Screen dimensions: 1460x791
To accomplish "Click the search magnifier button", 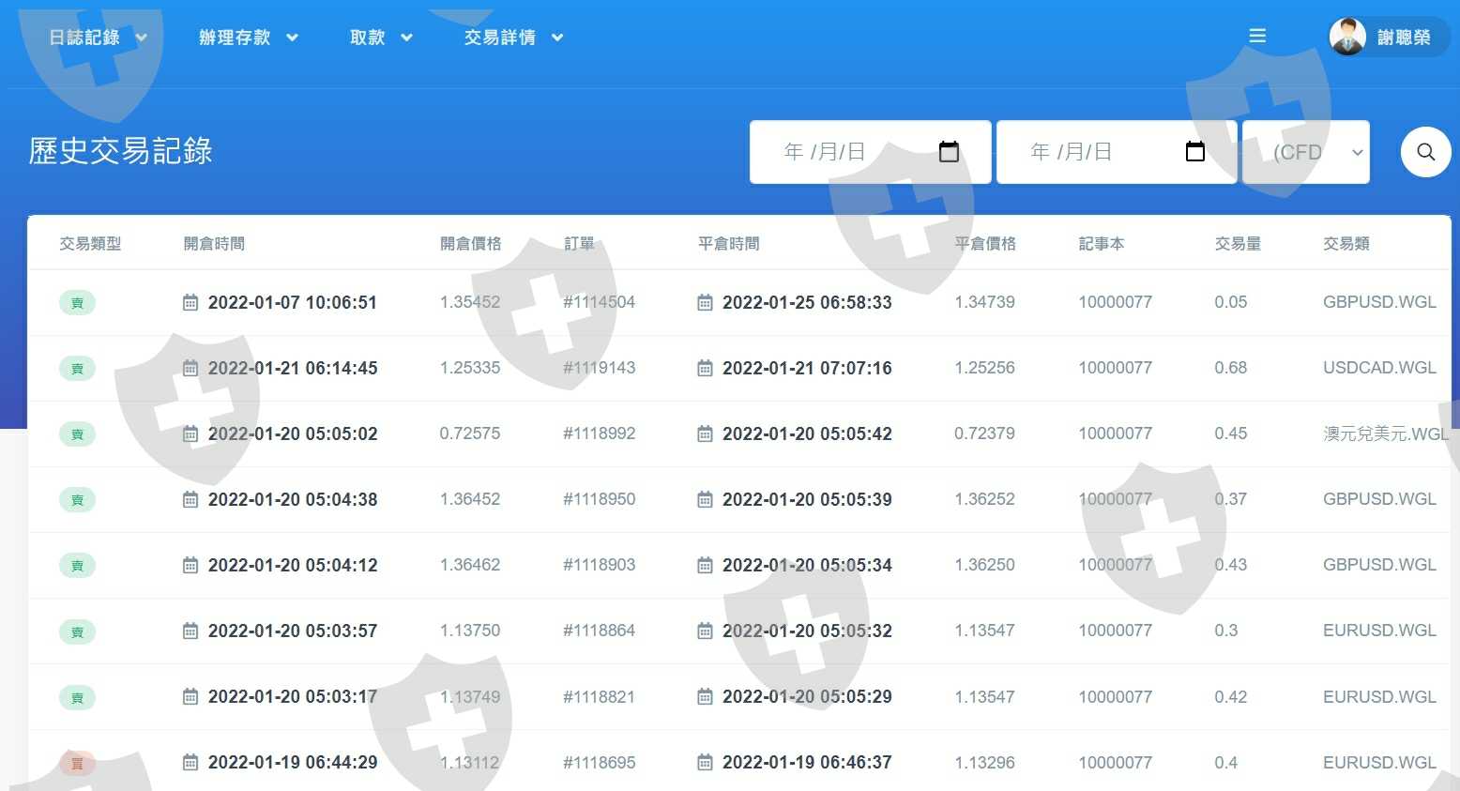I will 1425,152.
